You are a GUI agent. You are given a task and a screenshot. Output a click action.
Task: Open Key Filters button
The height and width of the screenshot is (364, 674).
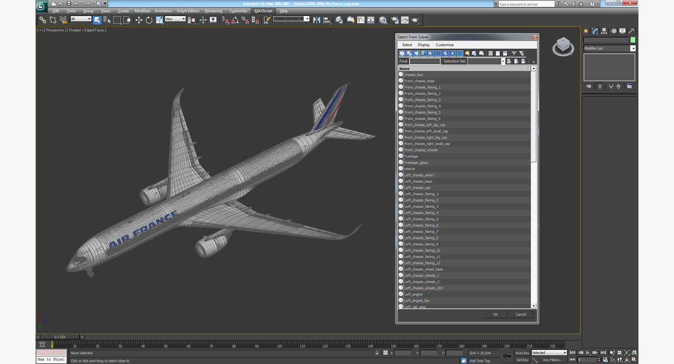coord(552,360)
